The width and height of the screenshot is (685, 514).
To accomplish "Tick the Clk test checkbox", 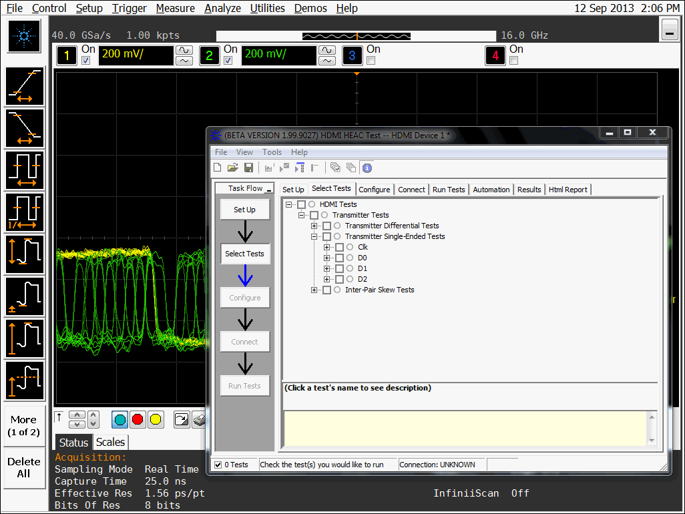I will point(339,248).
